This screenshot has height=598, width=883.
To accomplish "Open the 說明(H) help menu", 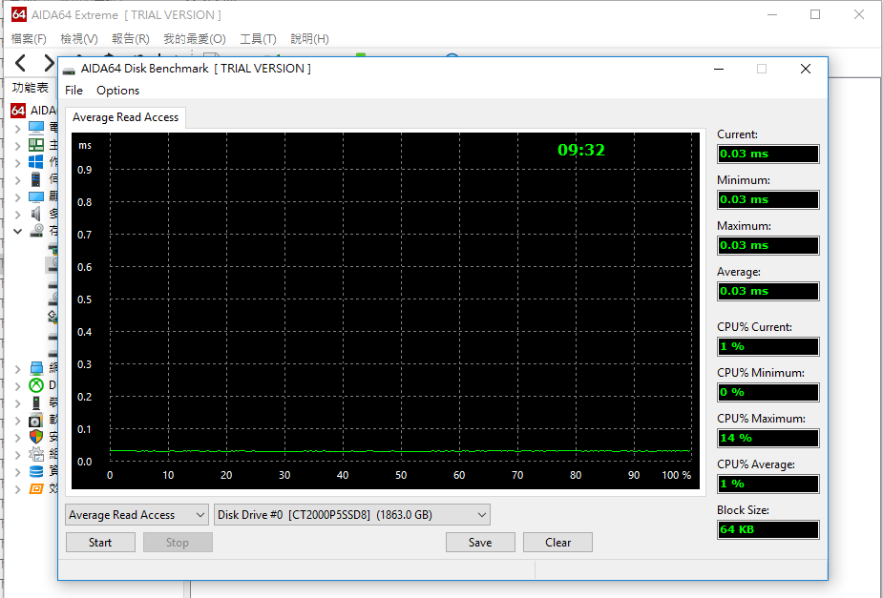I will click(309, 39).
